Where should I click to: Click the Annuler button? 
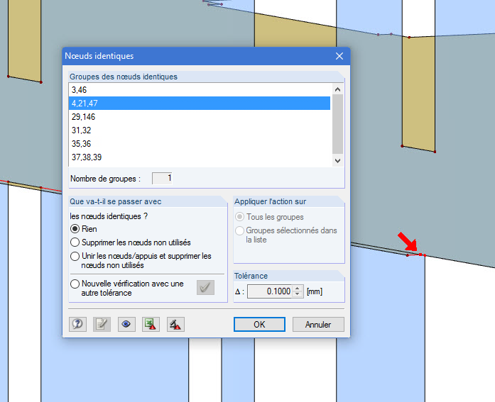pyautogui.click(x=318, y=325)
